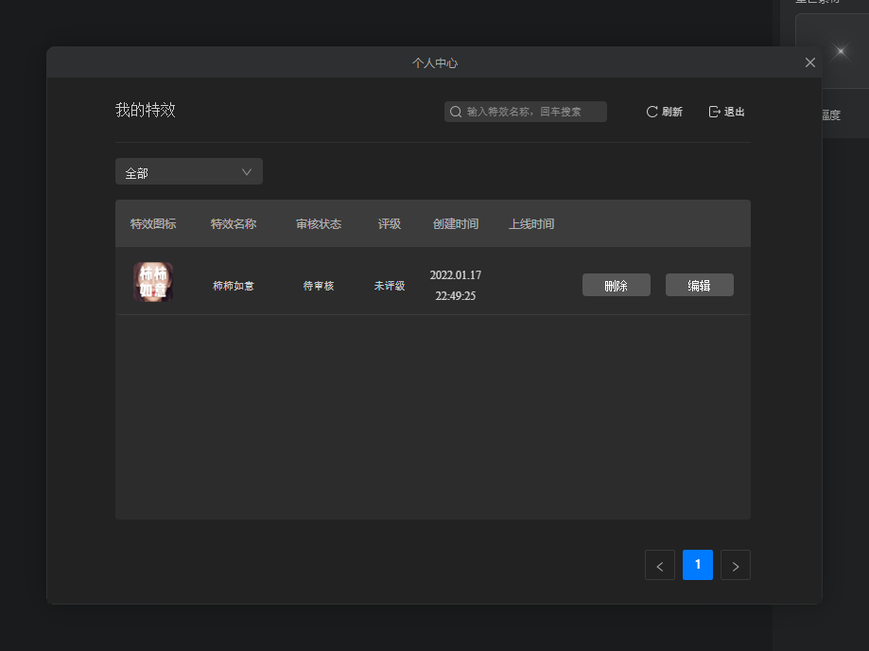Open the 全部 filter dropdown
Screen dimensions: 869x651
[189, 172]
